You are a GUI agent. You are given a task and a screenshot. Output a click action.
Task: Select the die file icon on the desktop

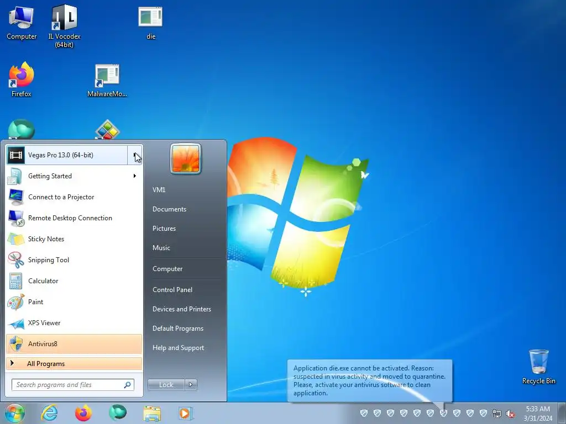point(150,22)
